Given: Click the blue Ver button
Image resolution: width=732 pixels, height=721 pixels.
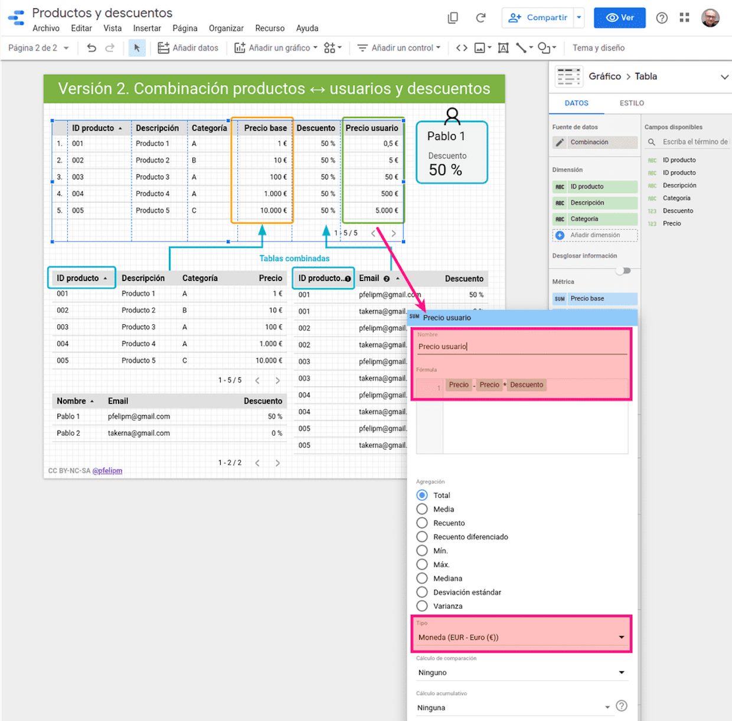Looking at the screenshot, I should point(620,18).
